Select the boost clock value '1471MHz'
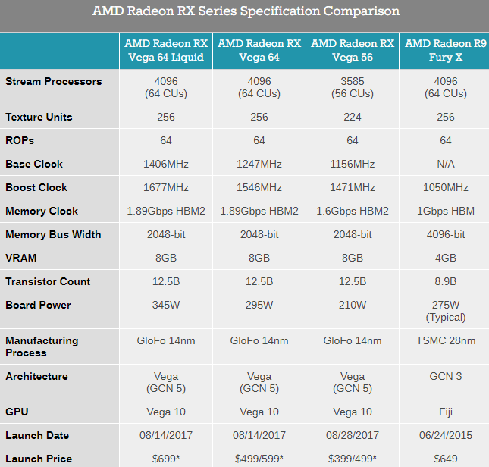The width and height of the screenshot is (489, 467). click(x=353, y=187)
